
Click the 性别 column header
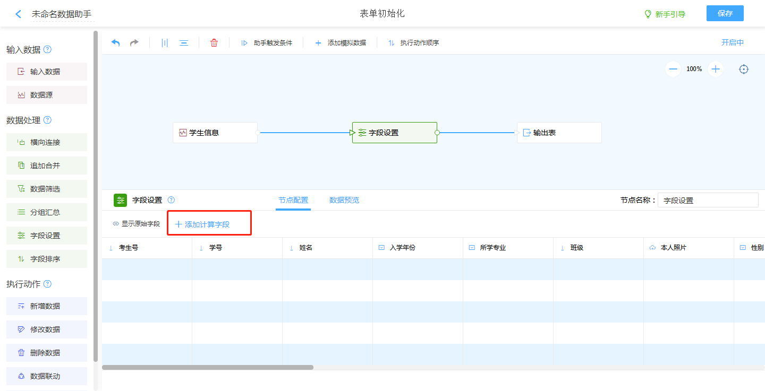click(750, 248)
